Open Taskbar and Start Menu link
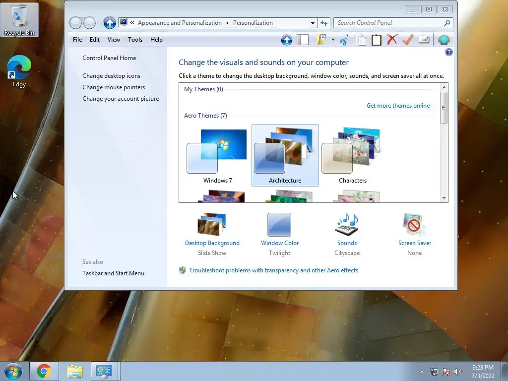The width and height of the screenshot is (508, 381). (114, 273)
